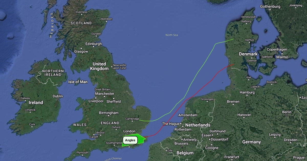Click the Amsterdam city dot
Viewport: 307px width, 161px height.
188,118
